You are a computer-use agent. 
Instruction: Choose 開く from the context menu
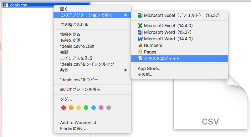[x=92, y=9]
